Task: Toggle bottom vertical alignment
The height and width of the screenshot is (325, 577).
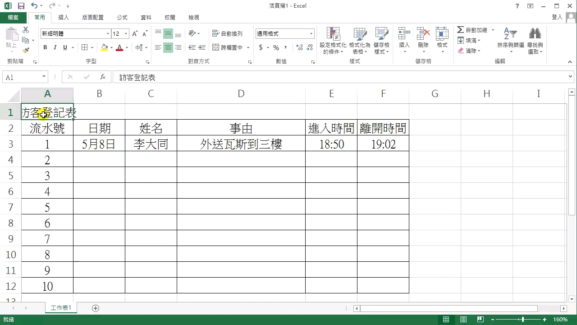Action: 178,34
